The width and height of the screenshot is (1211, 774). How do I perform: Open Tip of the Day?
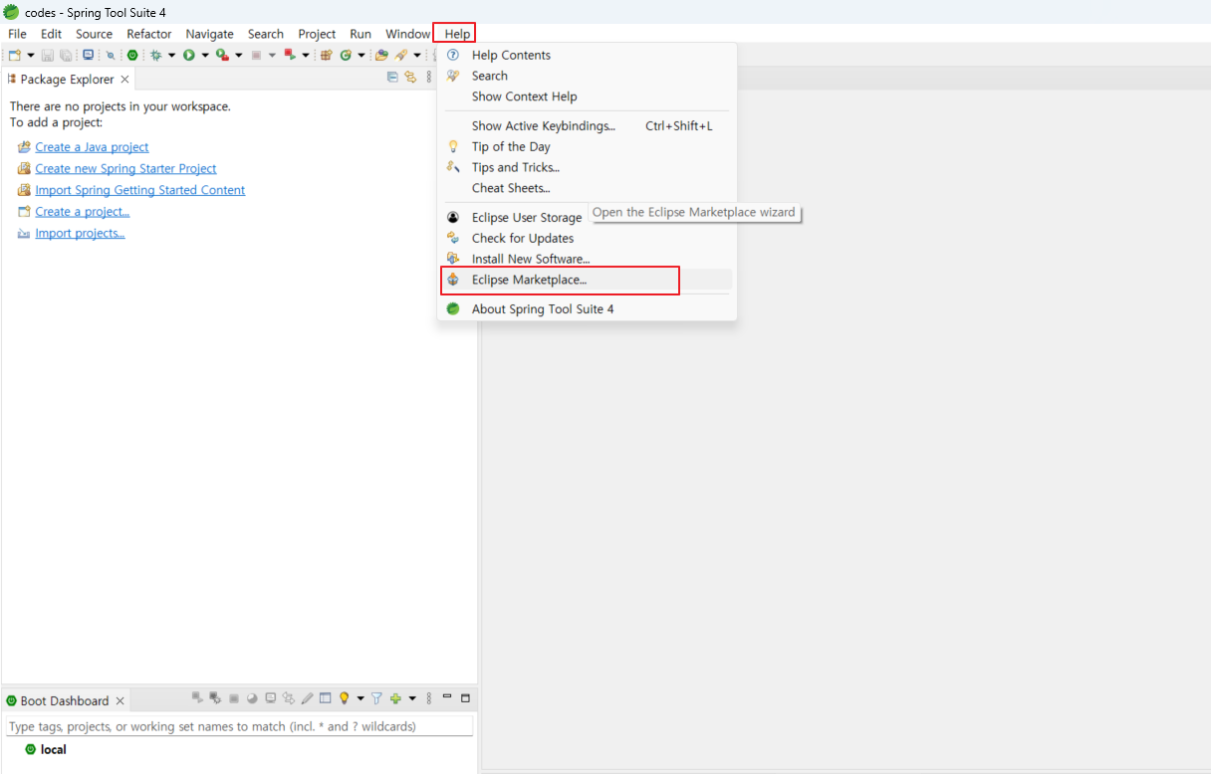[x=587, y=146]
